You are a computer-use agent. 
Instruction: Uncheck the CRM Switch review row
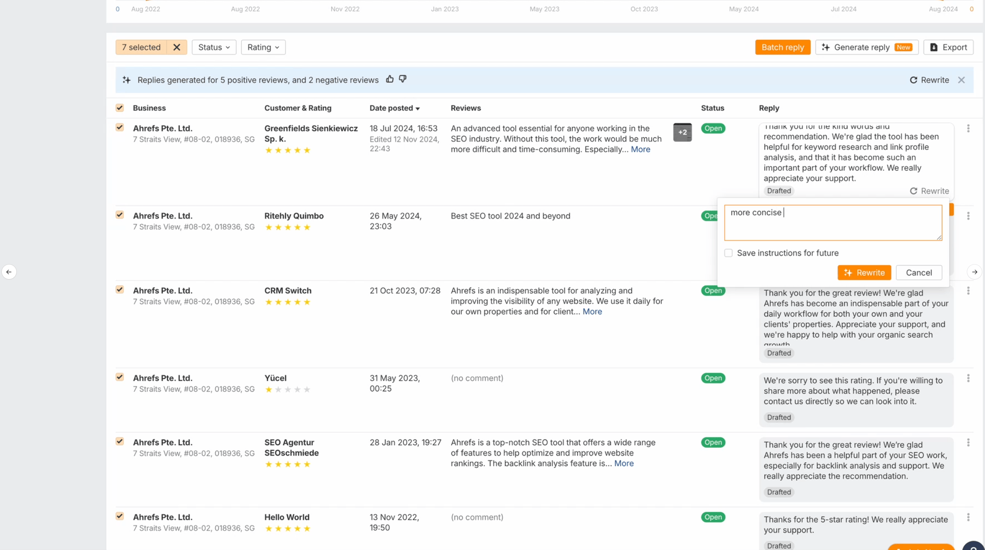click(120, 290)
